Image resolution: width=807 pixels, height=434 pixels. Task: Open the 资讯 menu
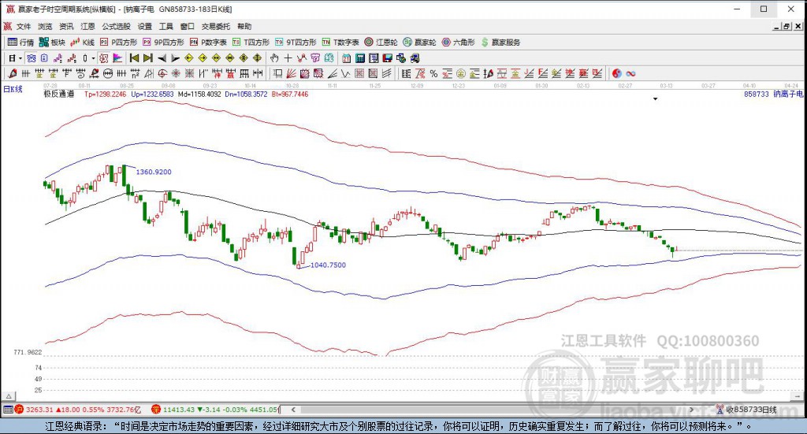tap(66, 26)
